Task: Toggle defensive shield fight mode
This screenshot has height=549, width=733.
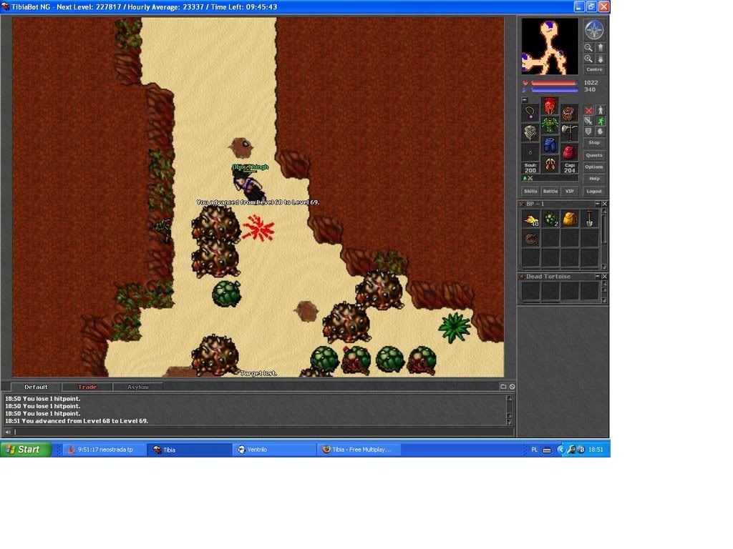Action: tap(588, 132)
